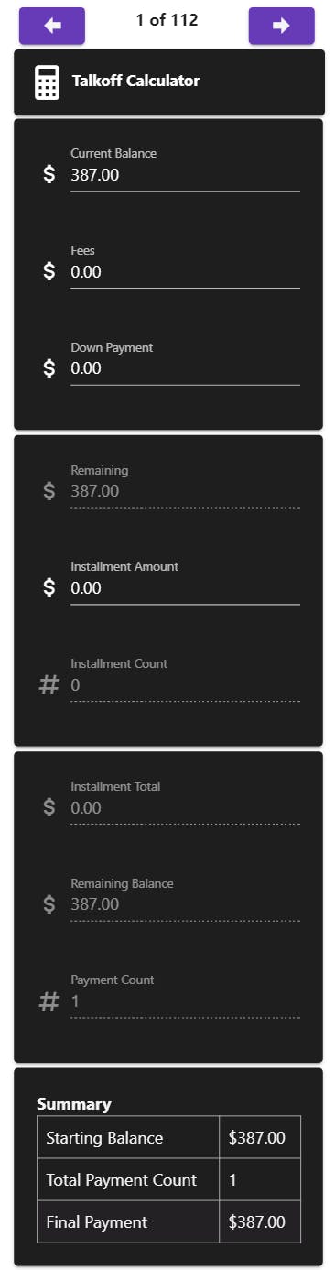Click the hash icon beside Installment Count
This screenshot has height=1270, width=335.
[49, 684]
